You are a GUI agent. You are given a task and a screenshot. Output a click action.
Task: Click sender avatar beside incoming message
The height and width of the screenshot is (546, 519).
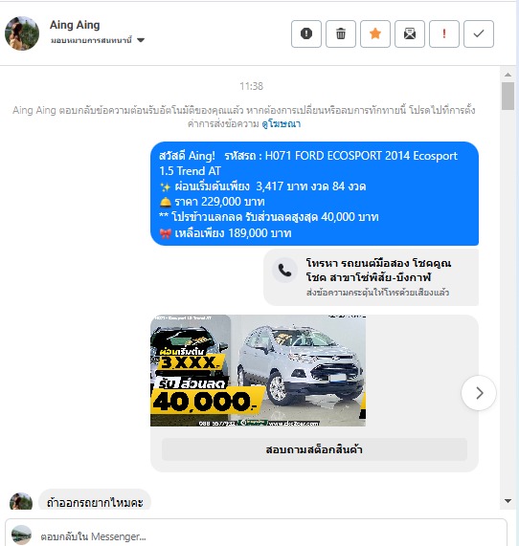(21, 501)
